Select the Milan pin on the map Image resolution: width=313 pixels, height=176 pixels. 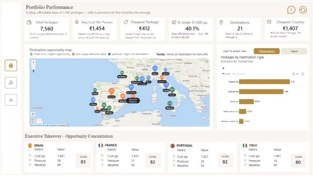[x=155, y=69]
